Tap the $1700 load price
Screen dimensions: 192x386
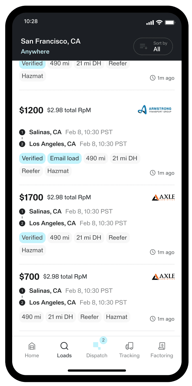[31, 198]
